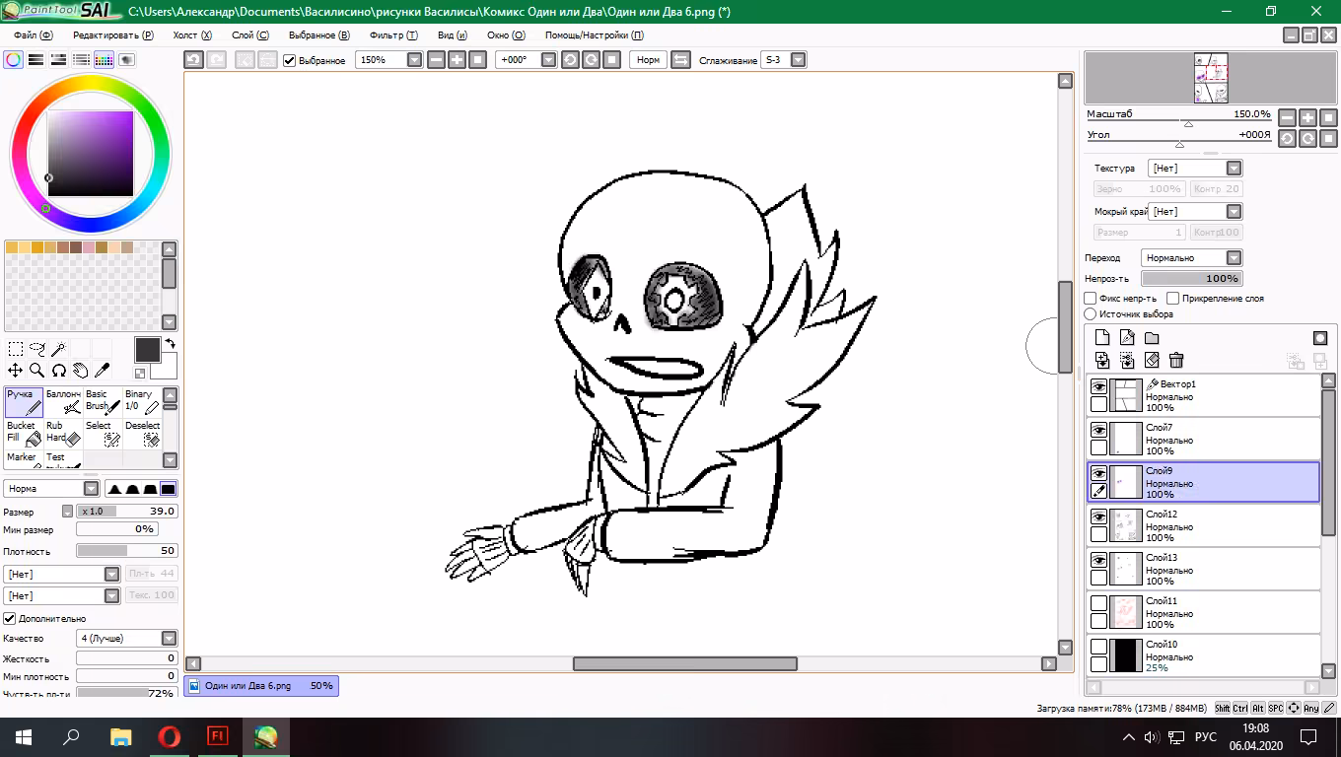
Task: Pick the Binary 1/0 pen tool
Action: coord(142,401)
